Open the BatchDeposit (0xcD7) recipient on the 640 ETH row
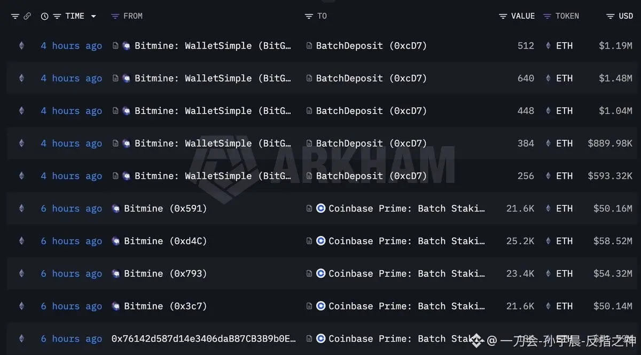 tap(371, 78)
